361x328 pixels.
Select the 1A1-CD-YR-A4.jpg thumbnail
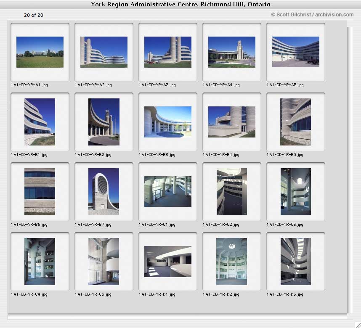[x=231, y=52]
